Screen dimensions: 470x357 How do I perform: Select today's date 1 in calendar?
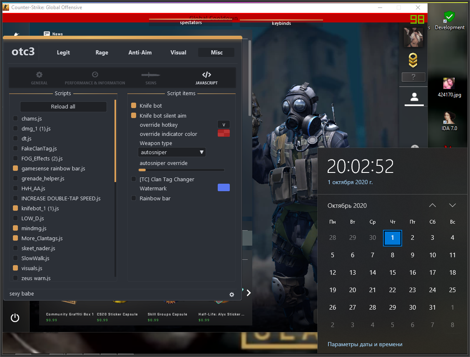[393, 238]
